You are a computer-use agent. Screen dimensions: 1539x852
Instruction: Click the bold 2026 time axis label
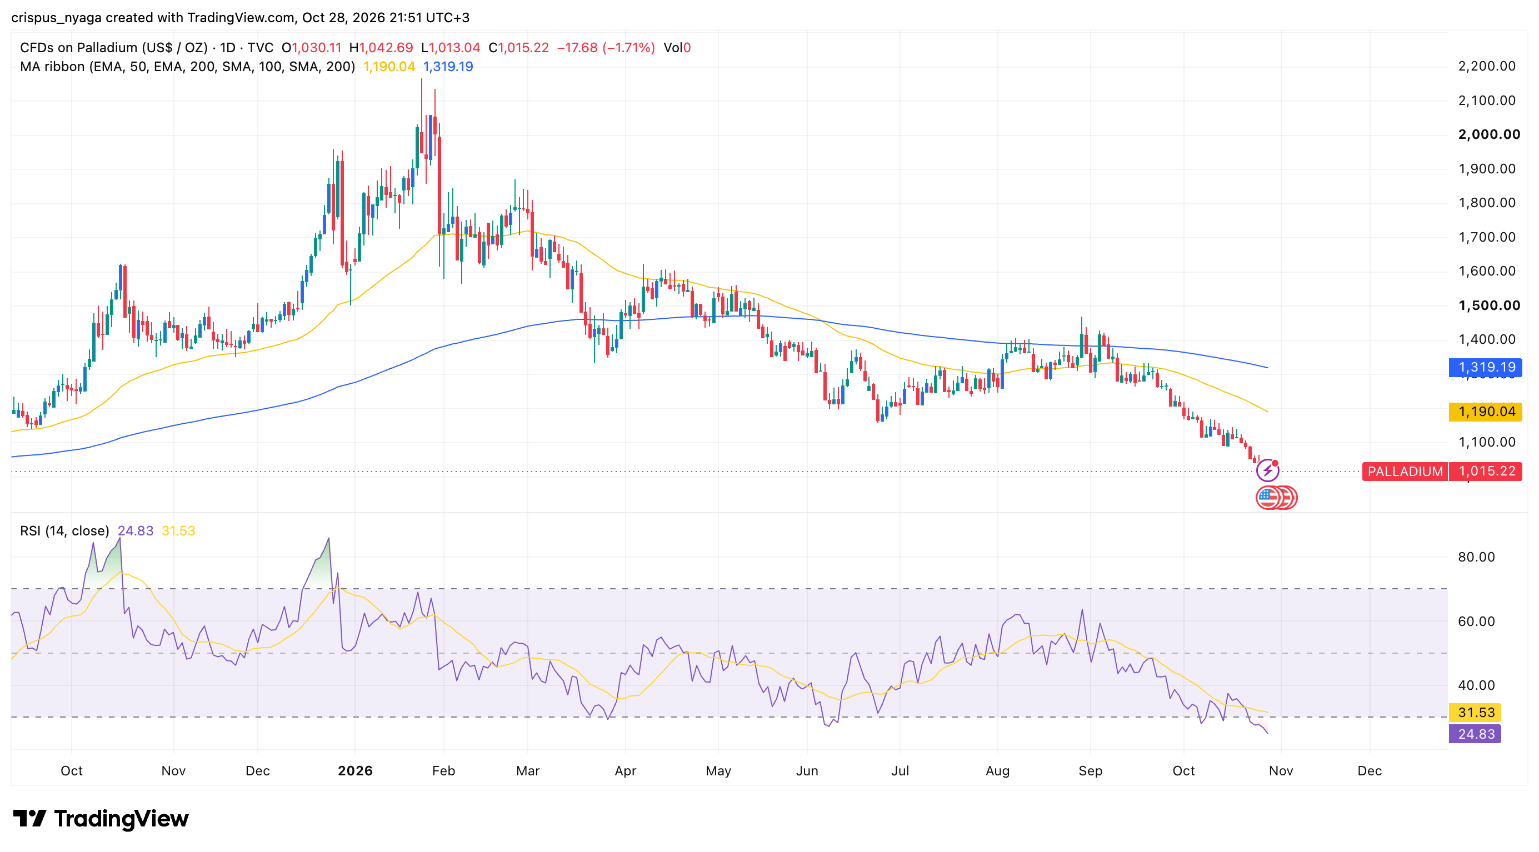[355, 771]
